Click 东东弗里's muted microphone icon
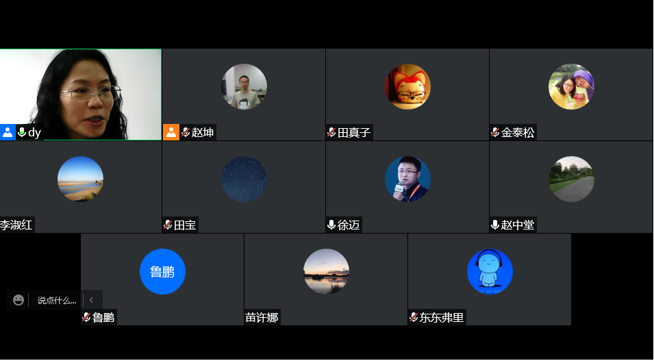The height and width of the screenshot is (361, 654). [414, 317]
